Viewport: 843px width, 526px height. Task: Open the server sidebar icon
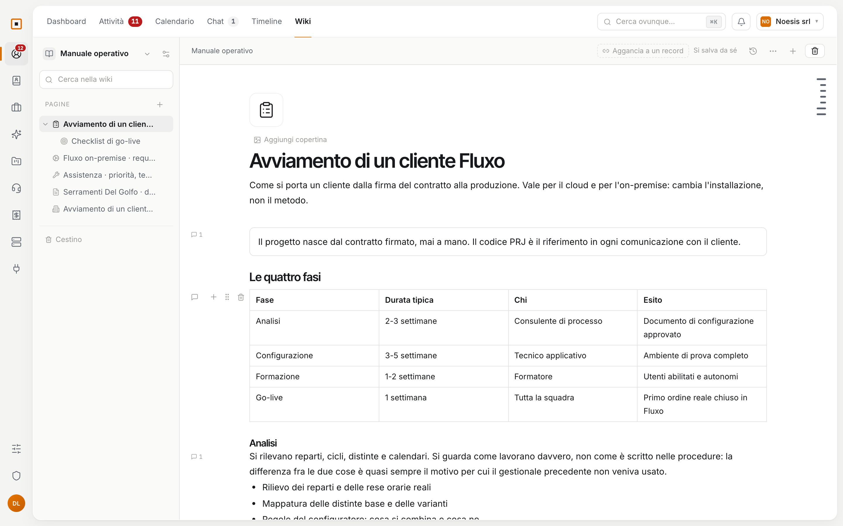(x=16, y=242)
